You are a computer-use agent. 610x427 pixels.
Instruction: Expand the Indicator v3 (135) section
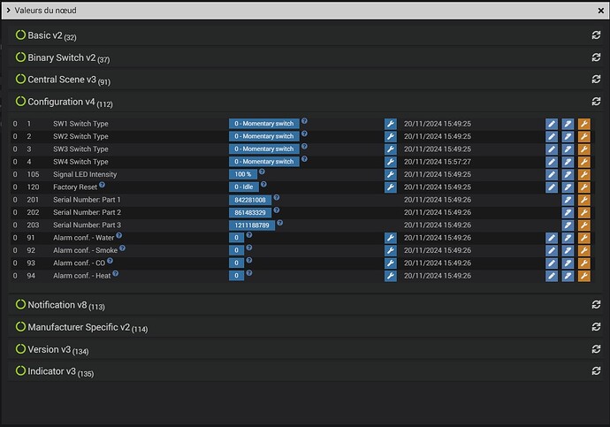pyautogui.click(x=55, y=371)
